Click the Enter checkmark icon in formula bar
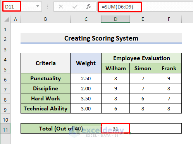This screenshot has width=193, height=144. (75, 7)
